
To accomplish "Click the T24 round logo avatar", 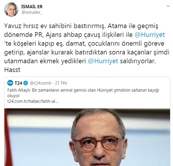I will [10, 83].
